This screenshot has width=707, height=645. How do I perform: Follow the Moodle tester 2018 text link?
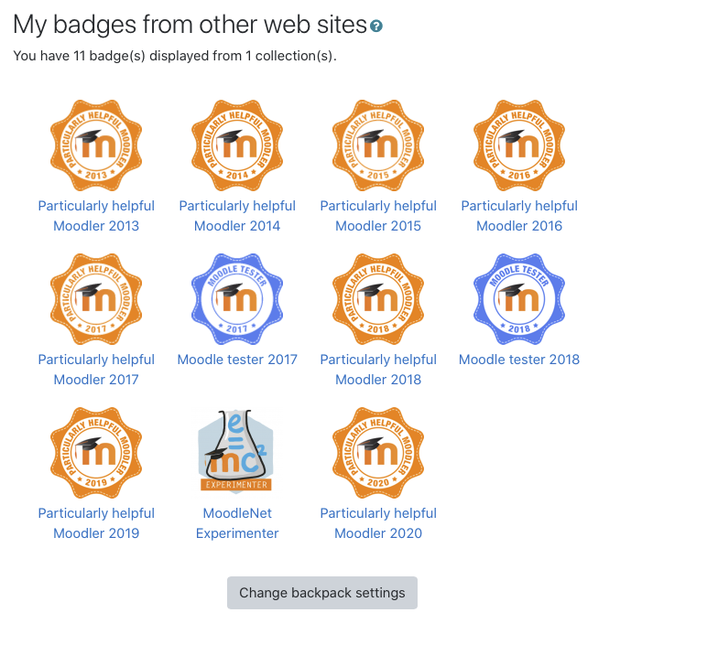click(519, 360)
